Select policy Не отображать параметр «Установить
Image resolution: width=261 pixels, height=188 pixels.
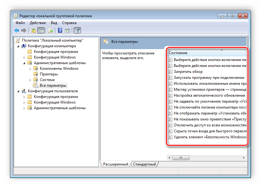point(210,113)
